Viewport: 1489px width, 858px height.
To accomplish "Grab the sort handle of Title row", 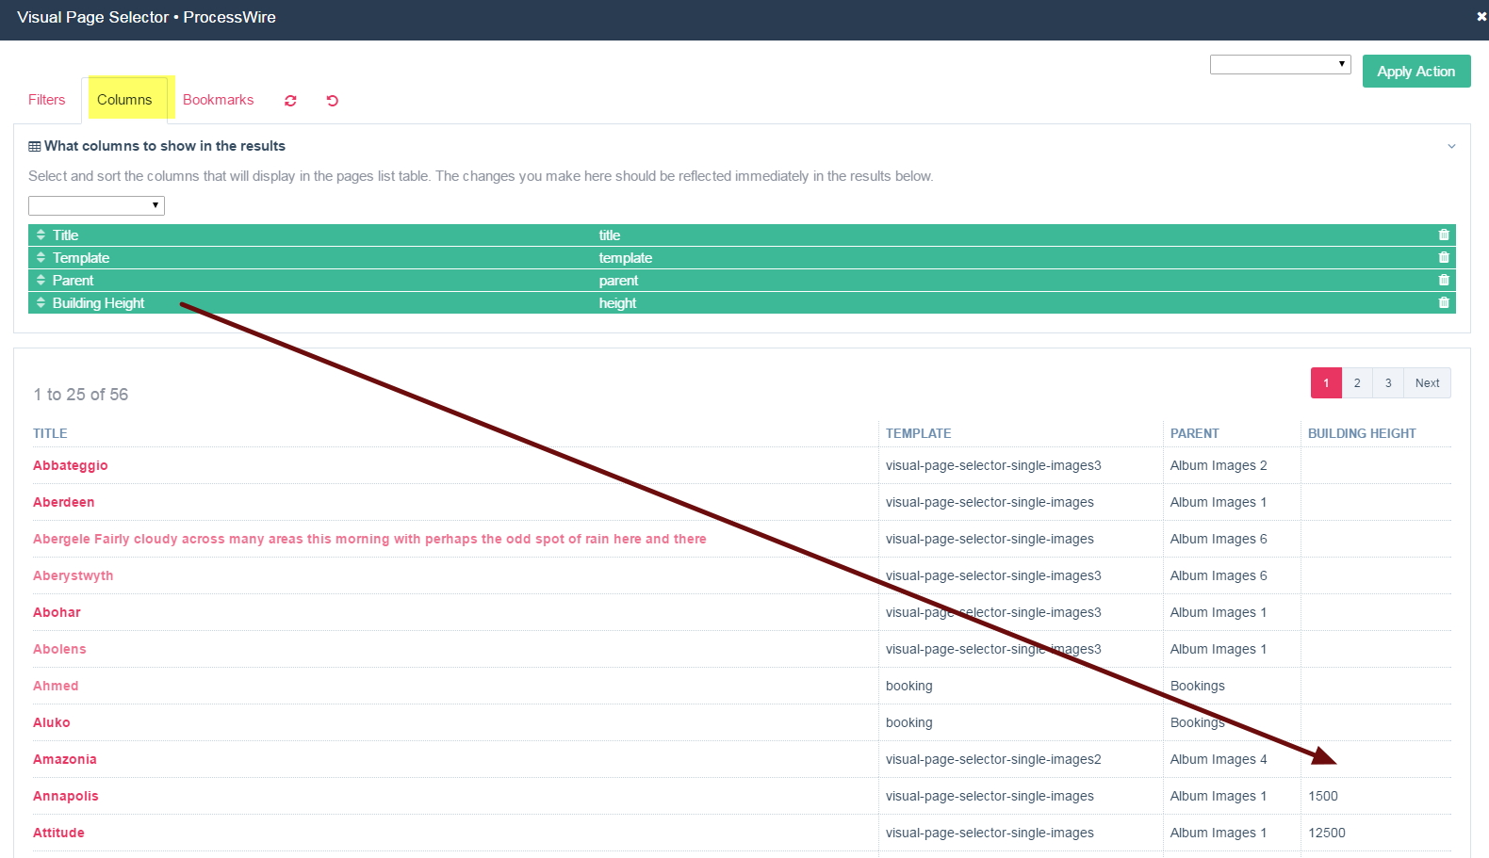I will [41, 235].
